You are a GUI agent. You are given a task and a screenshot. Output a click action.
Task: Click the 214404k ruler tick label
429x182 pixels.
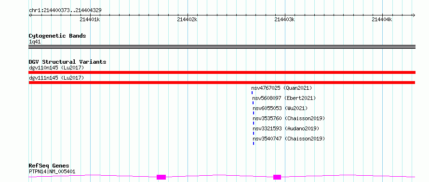tap(382, 20)
